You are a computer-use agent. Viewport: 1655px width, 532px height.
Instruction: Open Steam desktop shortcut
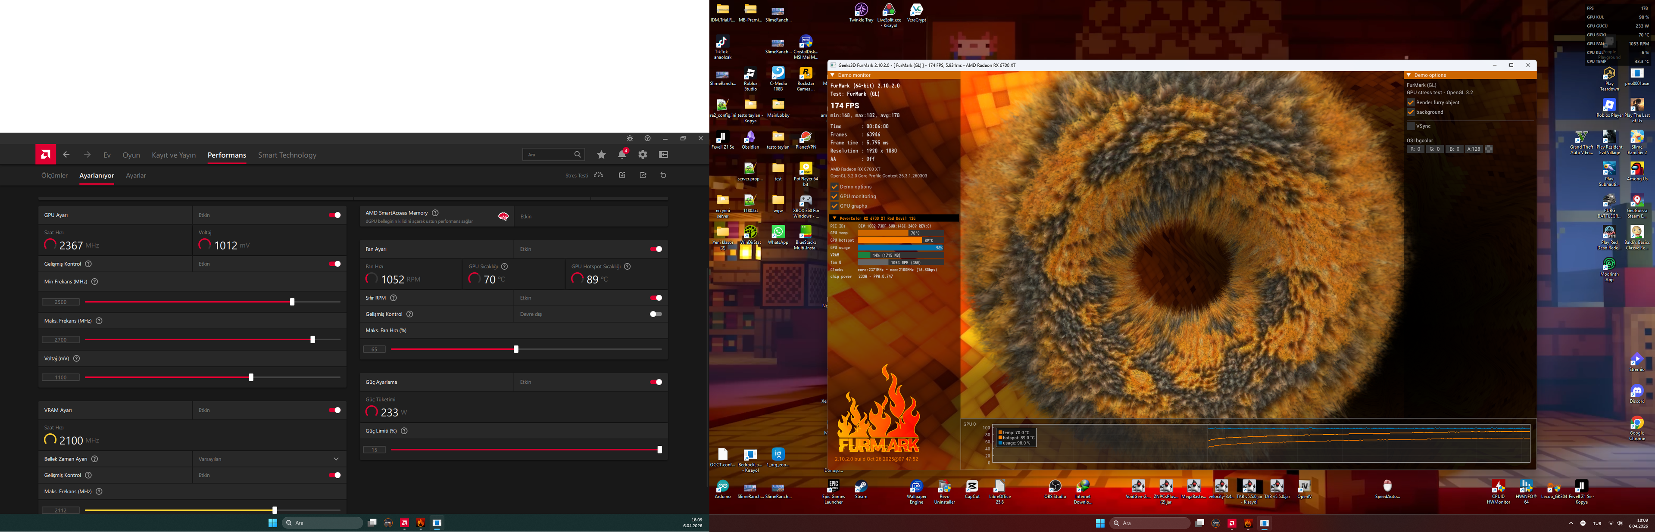point(861,490)
